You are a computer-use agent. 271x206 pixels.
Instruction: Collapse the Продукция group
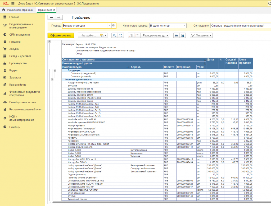pyautogui.click(x=55, y=71)
